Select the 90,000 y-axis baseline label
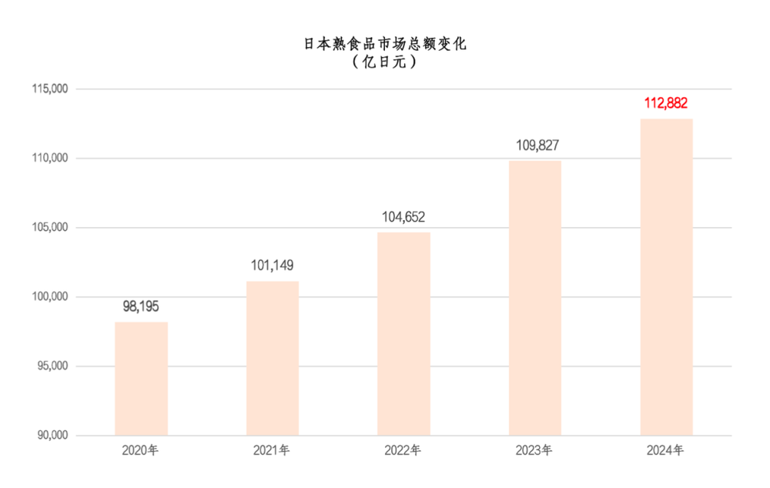The height and width of the screenshot is (488, 770). point(52,436)
